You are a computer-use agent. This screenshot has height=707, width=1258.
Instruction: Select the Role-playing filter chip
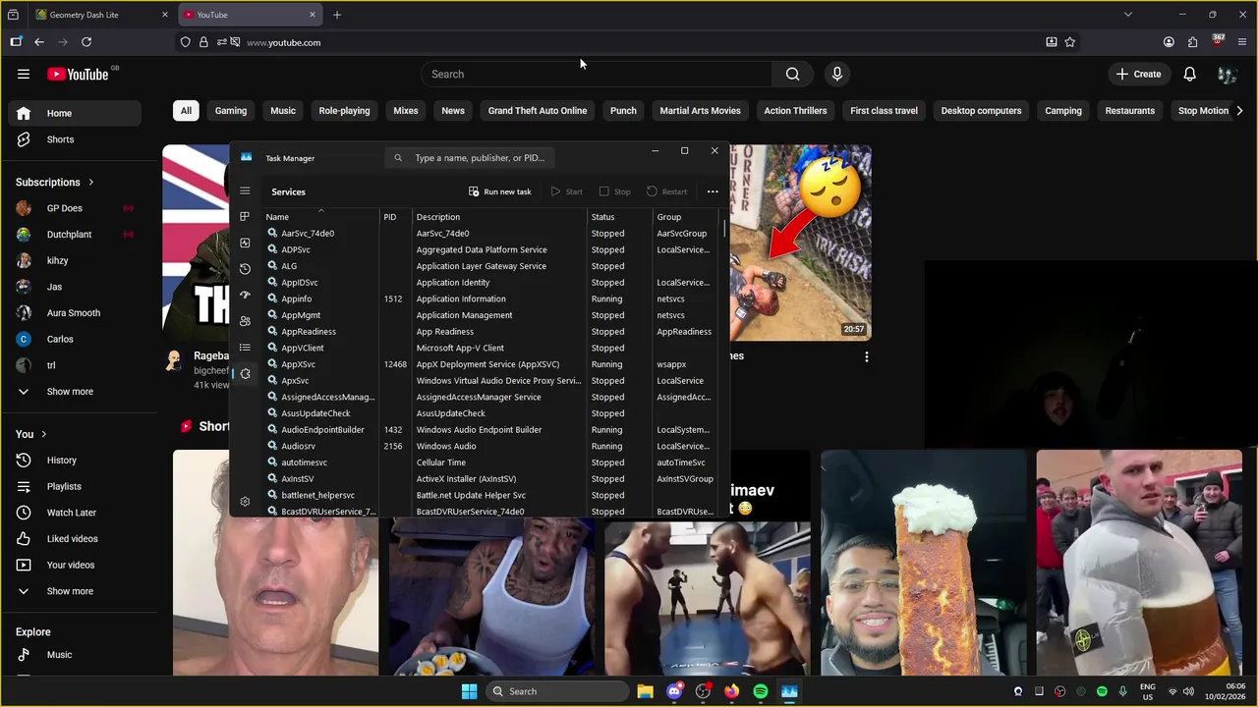click(344, 111)
